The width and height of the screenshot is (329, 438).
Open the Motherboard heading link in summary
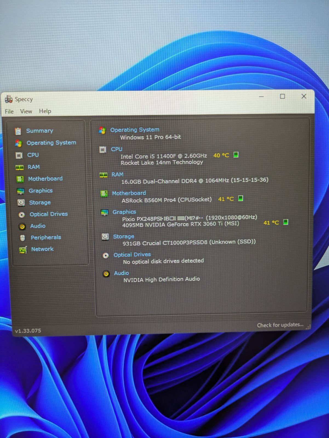129,193
